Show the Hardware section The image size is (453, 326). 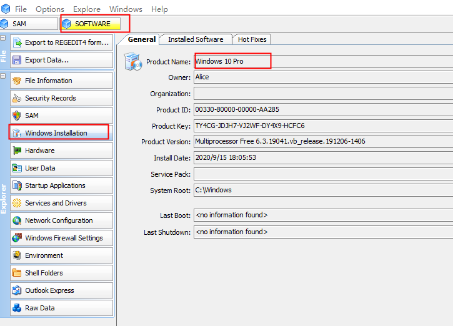point(61,151)
